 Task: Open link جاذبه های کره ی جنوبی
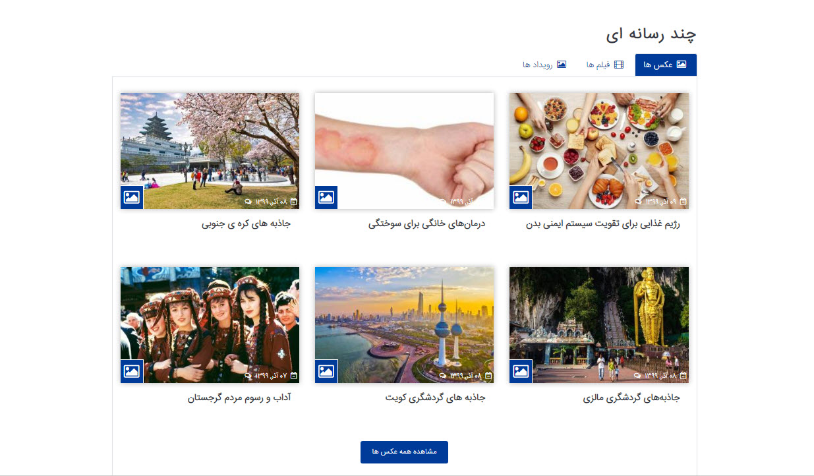tap(246, 224)
